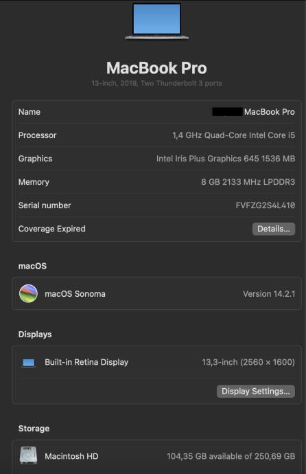Screen dimensions: 306x474
Task: Select the Graphics row
Action: [x=156, y=159]
